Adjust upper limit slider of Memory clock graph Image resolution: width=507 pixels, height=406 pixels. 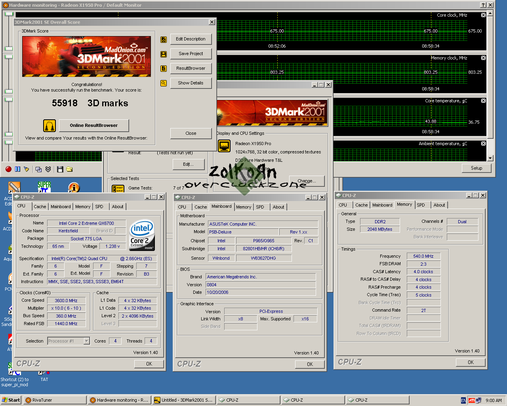pos(9,57)
